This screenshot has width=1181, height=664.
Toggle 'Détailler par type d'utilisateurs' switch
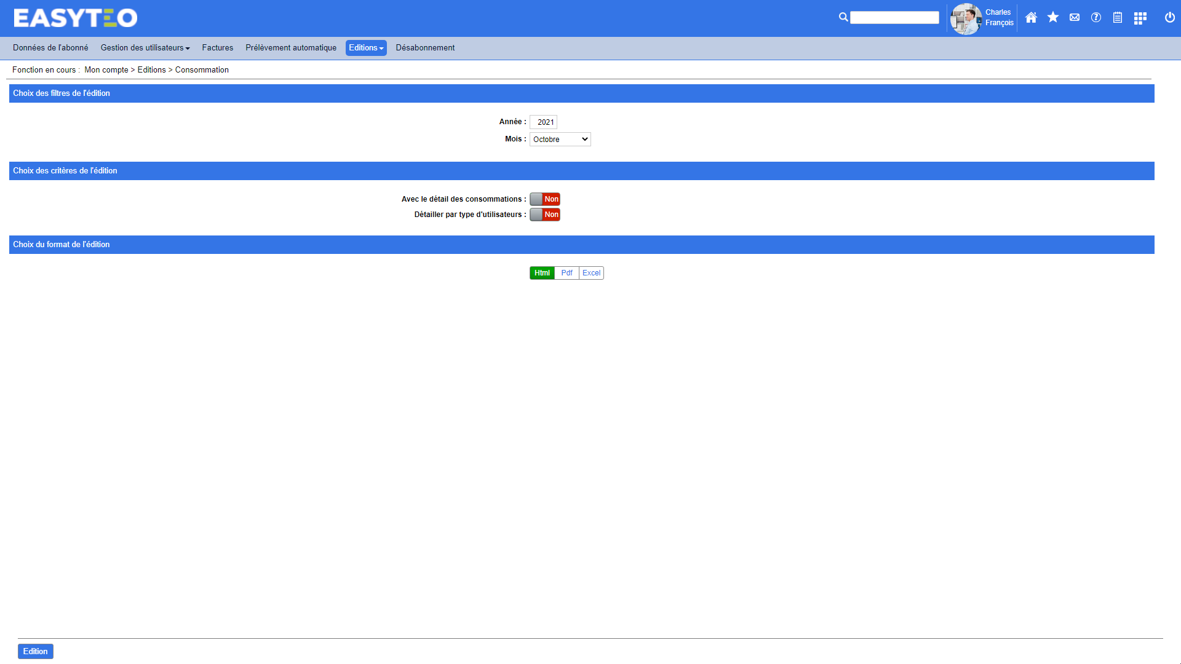tap(545, 215)
